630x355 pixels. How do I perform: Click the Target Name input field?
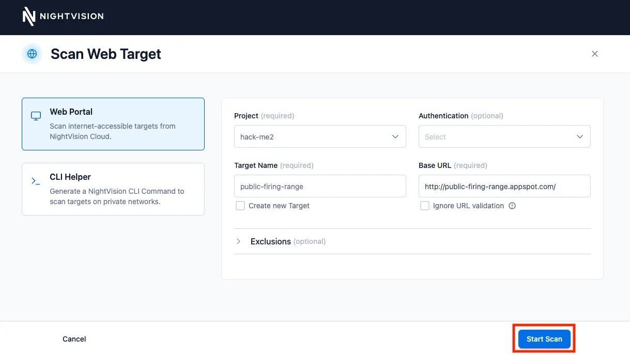pos(320,186)
